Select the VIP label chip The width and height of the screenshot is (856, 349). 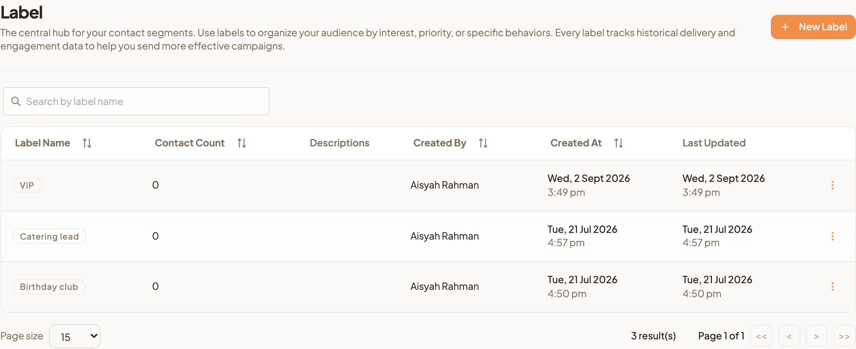point(27,185)
